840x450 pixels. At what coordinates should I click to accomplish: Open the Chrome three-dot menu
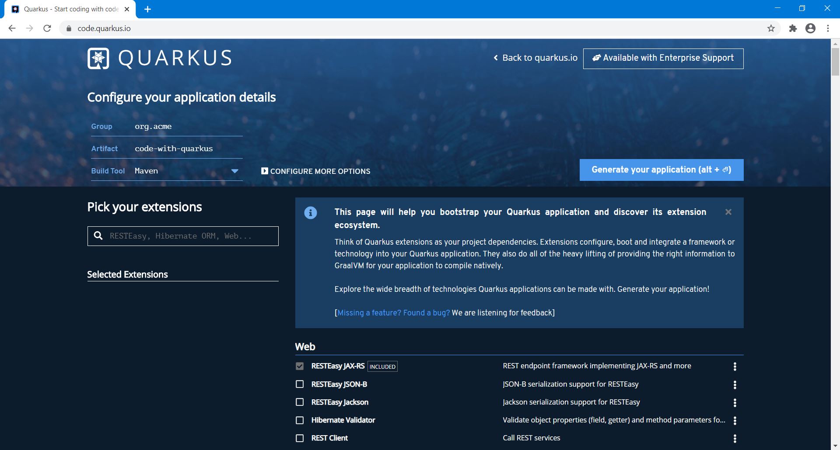pos(828,28)
